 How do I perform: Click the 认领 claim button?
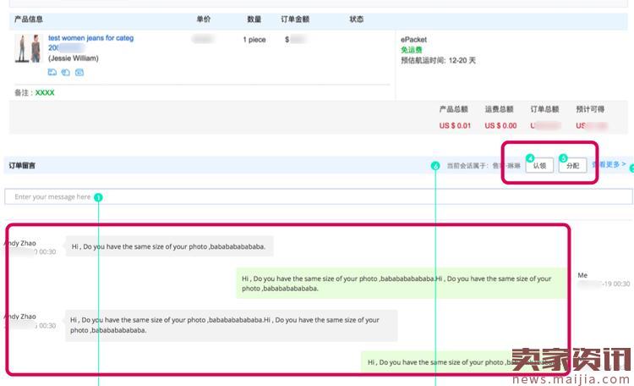click(x=539, y=166)
